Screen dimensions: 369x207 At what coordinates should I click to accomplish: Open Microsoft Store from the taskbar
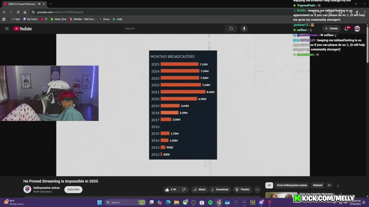coord(202,202)
